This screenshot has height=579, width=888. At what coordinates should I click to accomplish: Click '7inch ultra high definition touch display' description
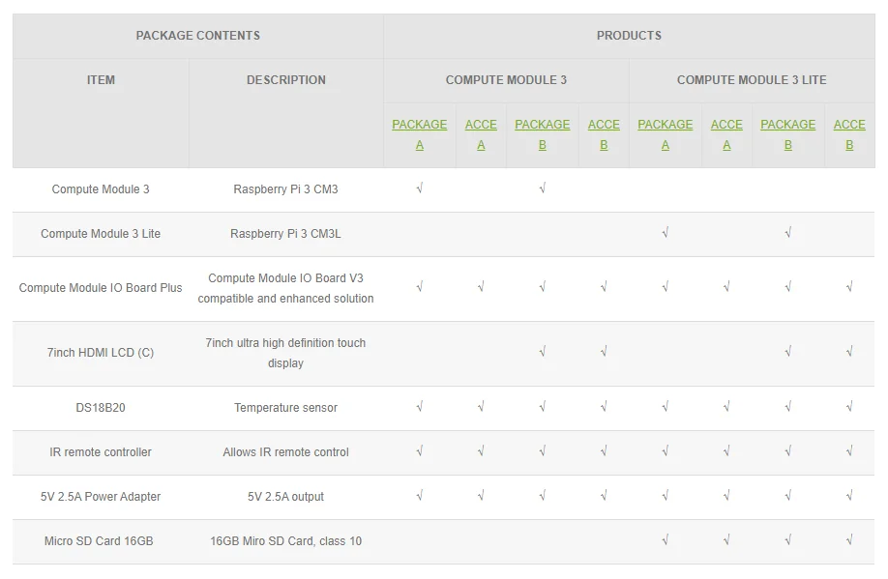tap(285, 353)
